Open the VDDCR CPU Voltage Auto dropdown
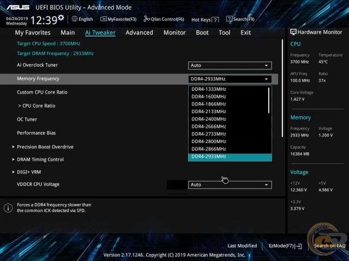 click(x=230, y=185)
